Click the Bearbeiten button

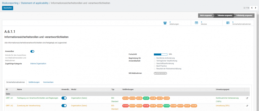click(x=8, y=8)
